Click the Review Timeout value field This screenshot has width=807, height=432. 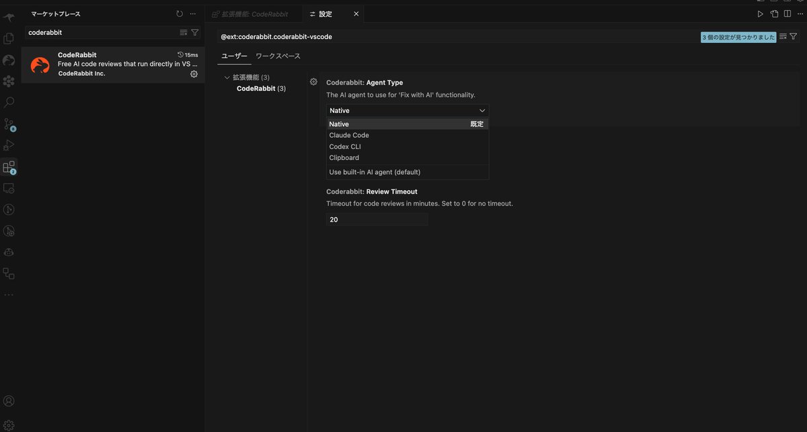pos(377,219)
